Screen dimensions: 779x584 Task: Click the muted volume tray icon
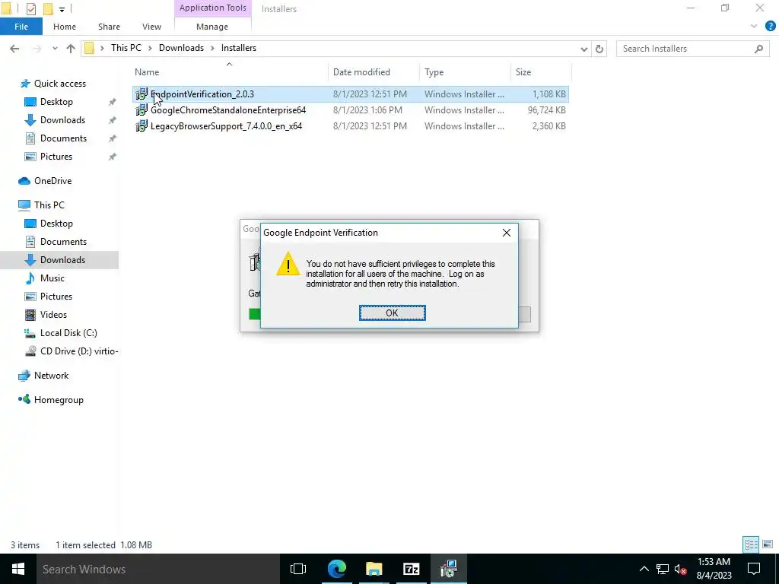(681, 569)
